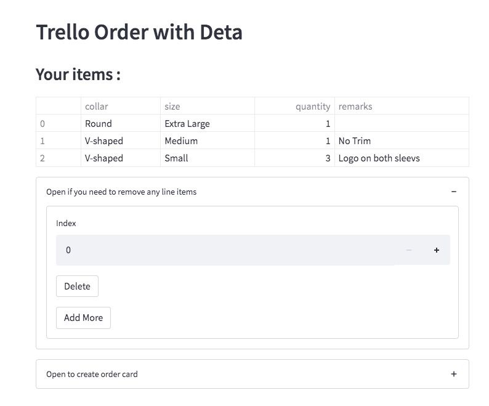This screenshot has width=489, height=406.
Task: Click the size column header
Action: click(x=172, y=106)
